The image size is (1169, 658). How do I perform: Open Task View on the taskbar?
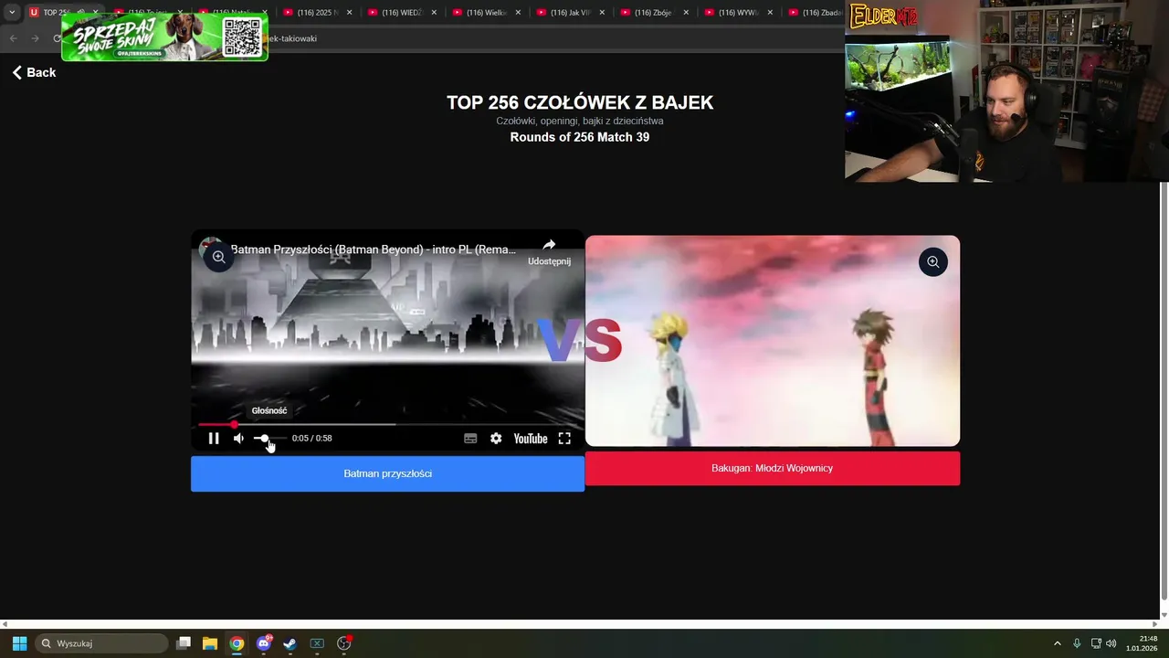tap(184, 643)
